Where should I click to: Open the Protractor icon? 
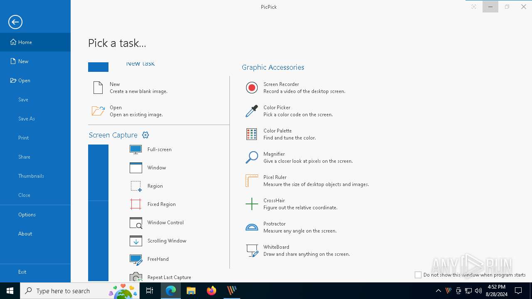click(252, 227)
